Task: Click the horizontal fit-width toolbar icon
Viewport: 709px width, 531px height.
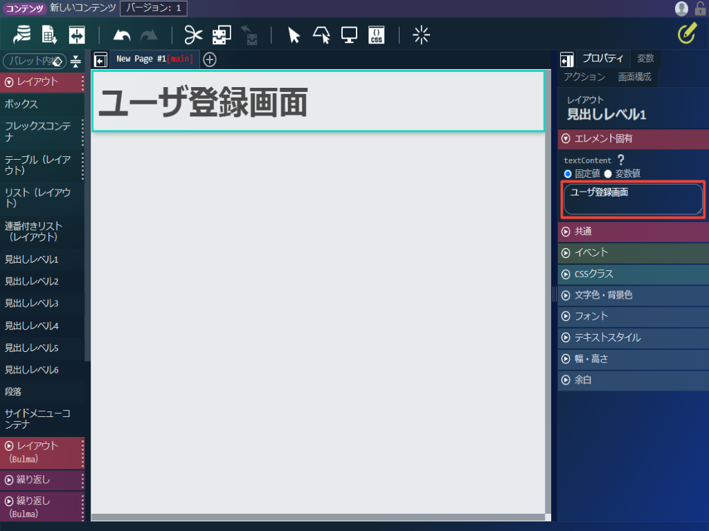Action: click(77, 35)
